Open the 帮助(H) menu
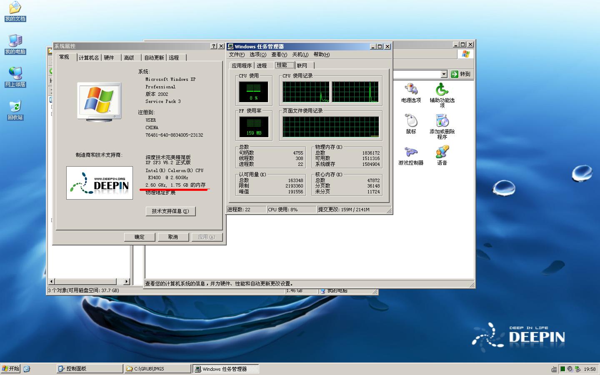The height and width of the screenshot is (375, 600). 322,55
